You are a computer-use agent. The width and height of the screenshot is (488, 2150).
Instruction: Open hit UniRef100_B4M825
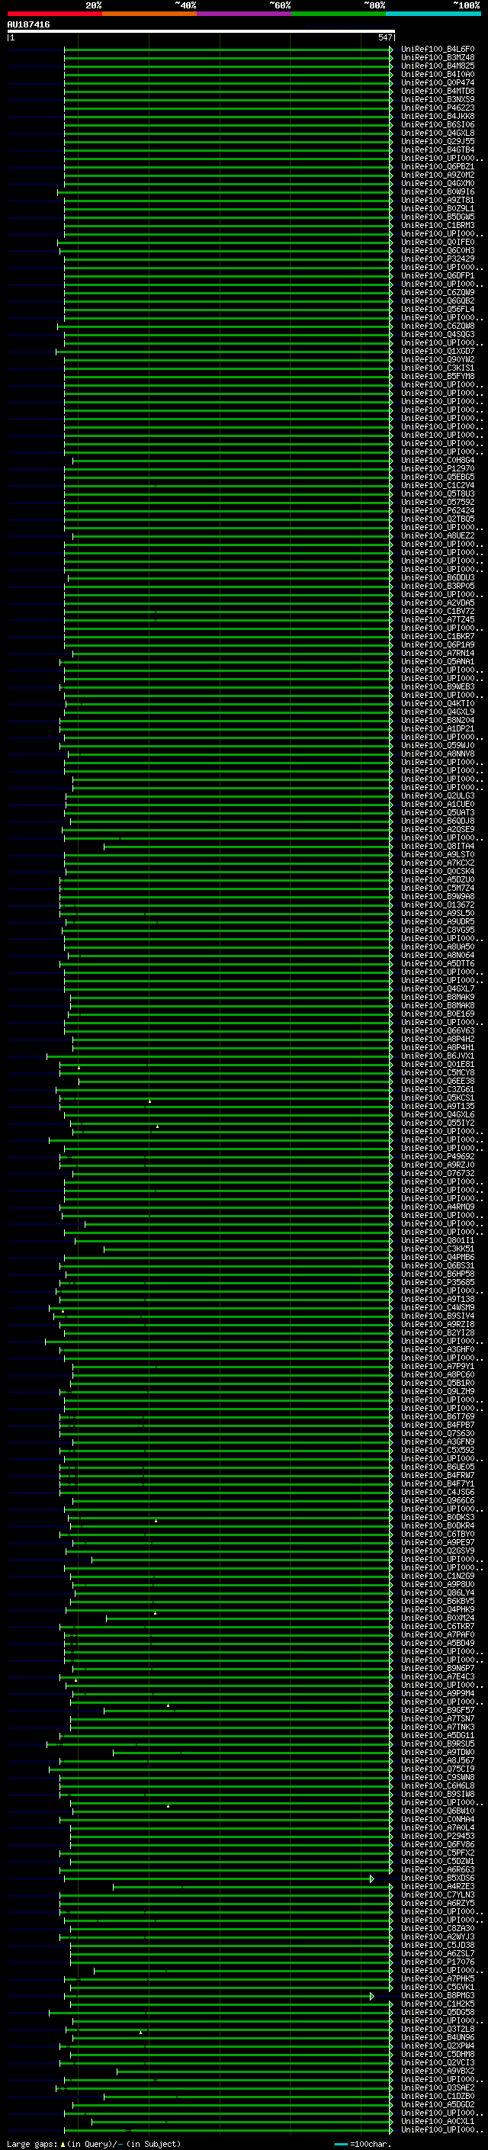pyautogui.click(x=437, y=66)
